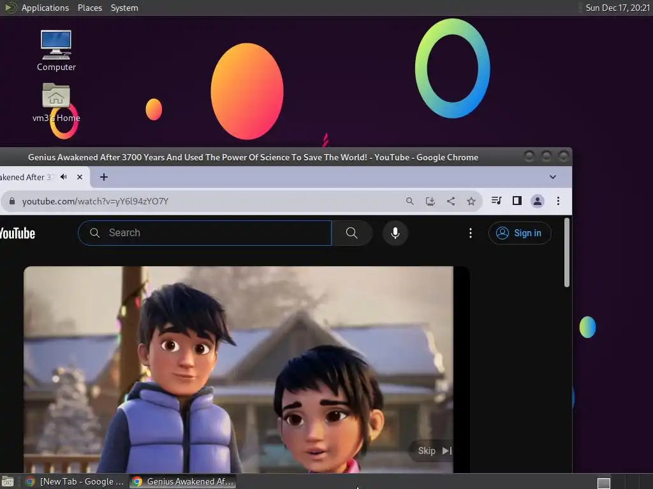
Task: Switch to Genius Awakened taskbar window
Action: [183, 481]
